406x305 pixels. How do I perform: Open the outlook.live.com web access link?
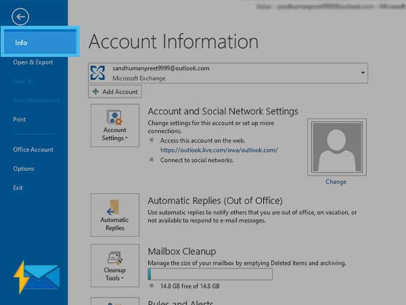219,150
